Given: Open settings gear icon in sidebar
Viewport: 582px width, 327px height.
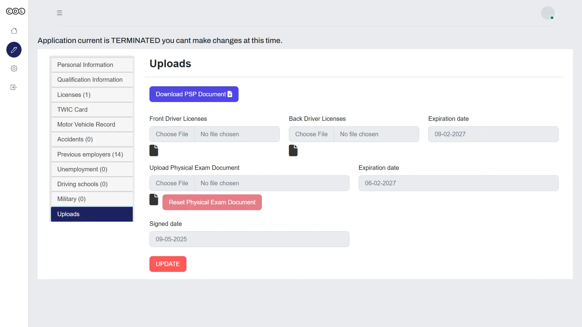Looking at the screenshot, I should [x=14, y=68].
